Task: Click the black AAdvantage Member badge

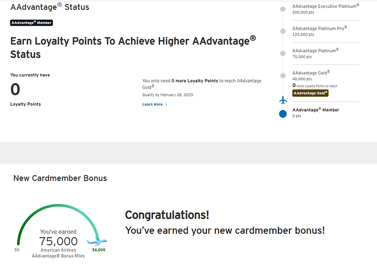Action: (31, 23)
